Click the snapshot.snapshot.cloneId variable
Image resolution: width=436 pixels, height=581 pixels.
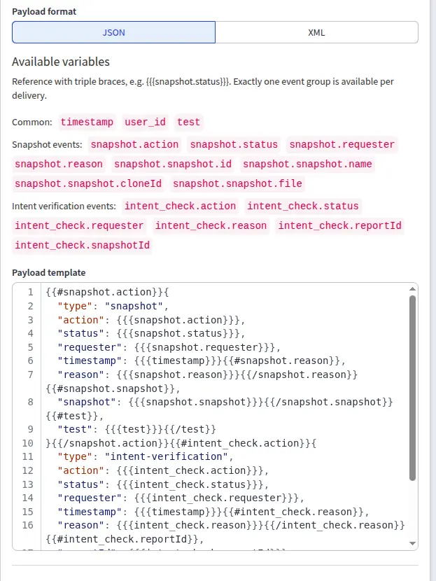[88, 183]
